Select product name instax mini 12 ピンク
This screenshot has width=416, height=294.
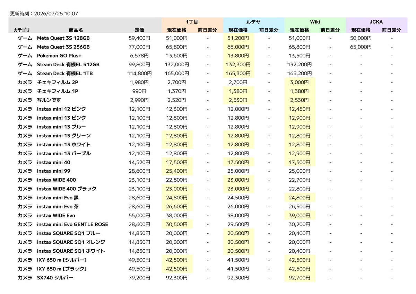tap(62, 109)
